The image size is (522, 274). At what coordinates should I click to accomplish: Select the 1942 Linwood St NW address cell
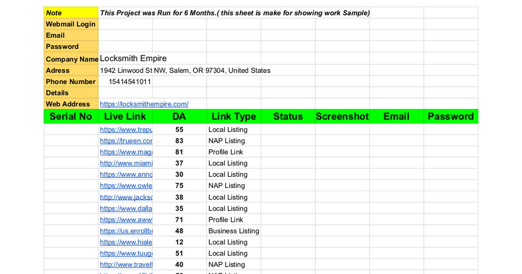185,70
